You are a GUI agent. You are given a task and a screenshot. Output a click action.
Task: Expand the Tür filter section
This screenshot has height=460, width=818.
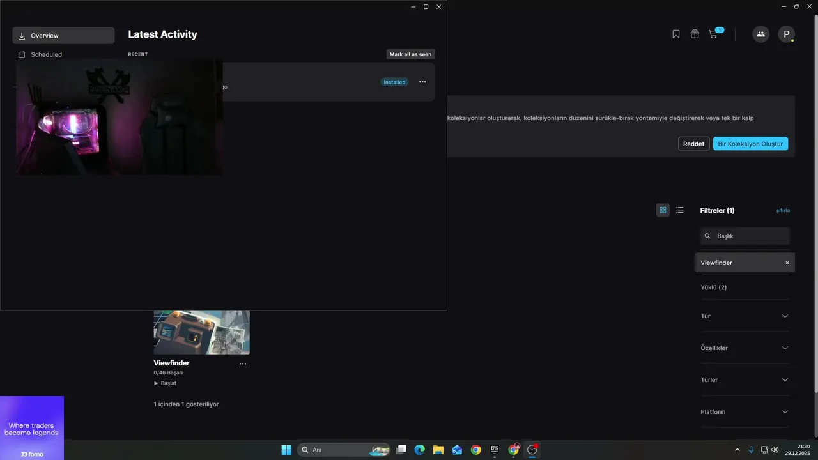point(745,316)
